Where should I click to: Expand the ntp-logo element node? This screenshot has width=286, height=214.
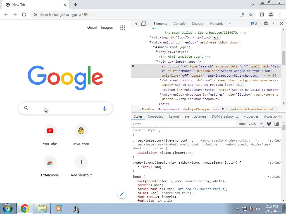150,37
